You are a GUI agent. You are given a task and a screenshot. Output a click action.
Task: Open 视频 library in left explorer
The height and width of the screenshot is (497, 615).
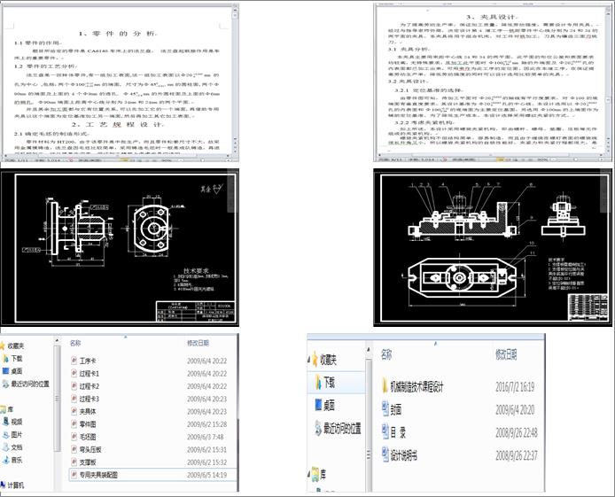point(12,422)
